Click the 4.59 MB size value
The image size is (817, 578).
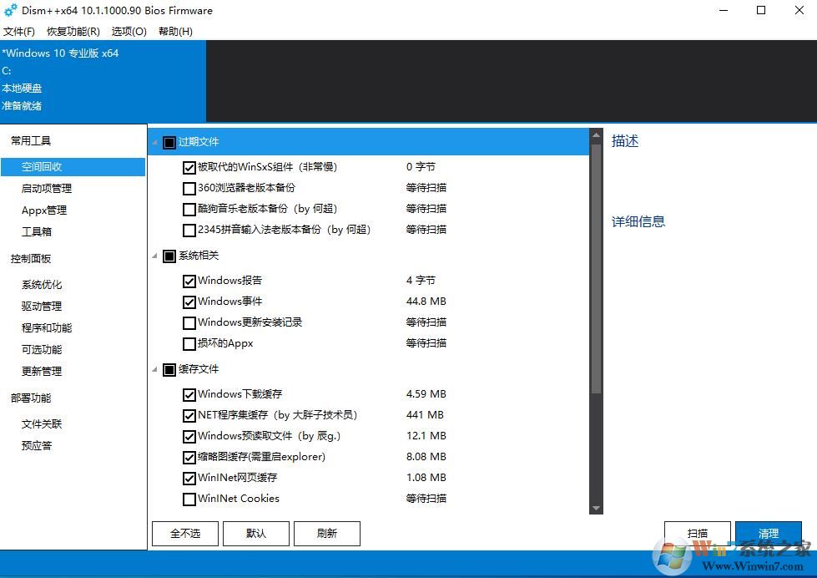[x=426, y=394]
